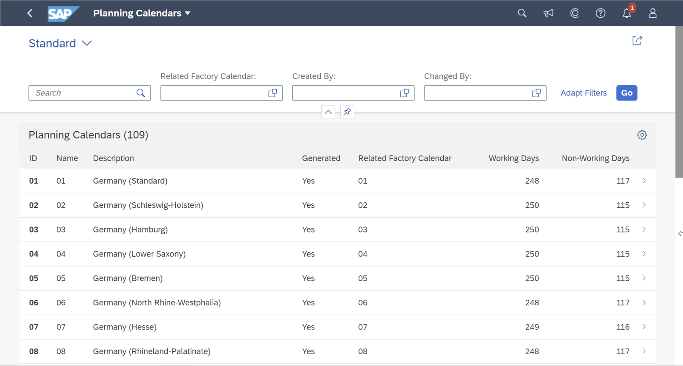Open the search icon in the header
Screen dimensions: 683x366
tap(522, 13)
